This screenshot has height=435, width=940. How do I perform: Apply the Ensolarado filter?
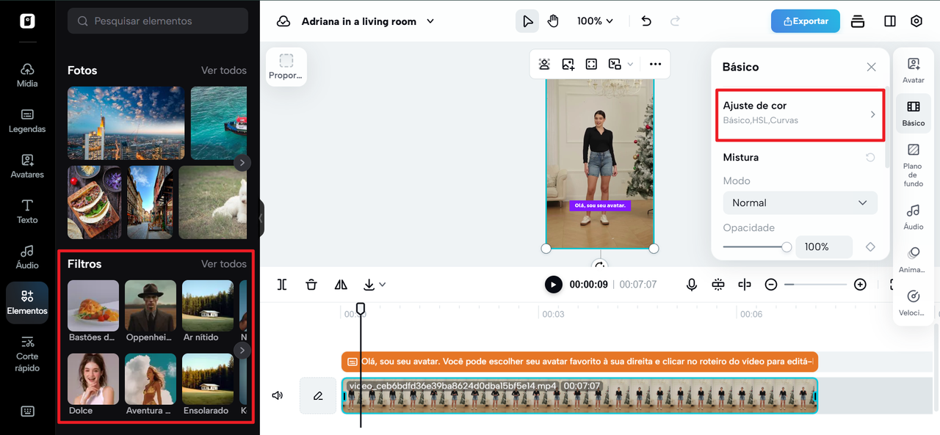click(208, 379)
